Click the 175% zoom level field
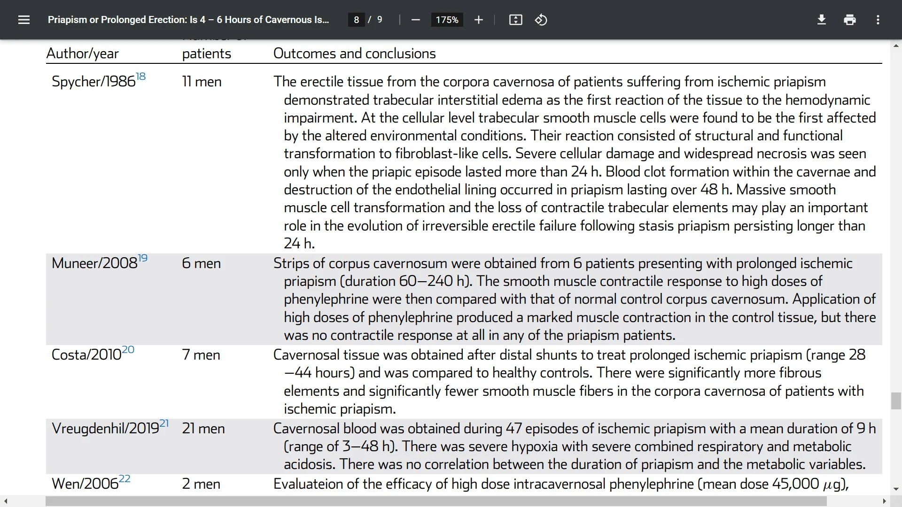 (x=447, y=20)
